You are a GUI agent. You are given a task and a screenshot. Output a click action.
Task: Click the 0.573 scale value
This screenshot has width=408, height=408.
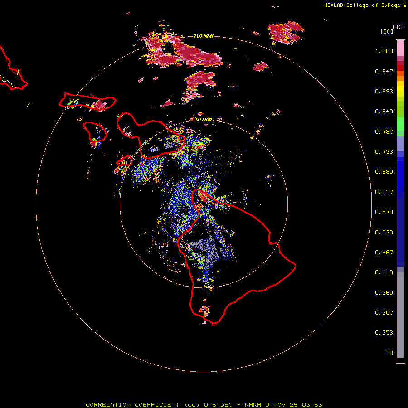pyautogui.click(x=384, y=212)
